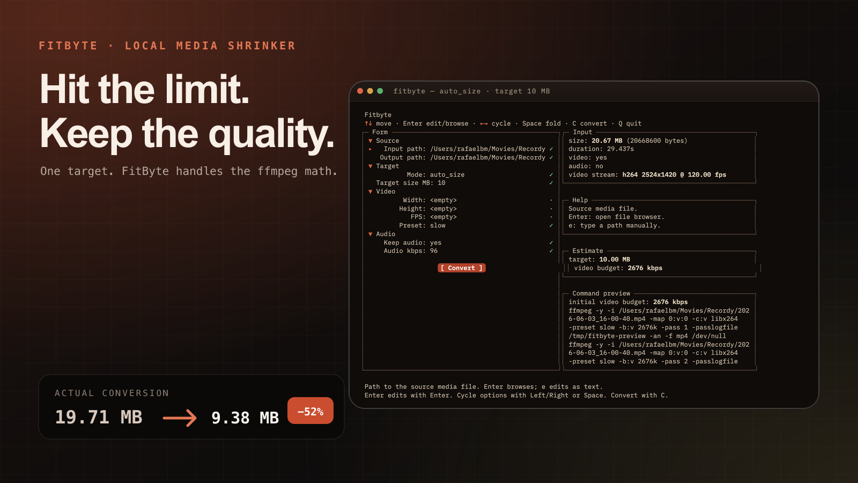
Task: Click the orange arrow in the Actual Conversion card
Action: (x=180, y=418)
